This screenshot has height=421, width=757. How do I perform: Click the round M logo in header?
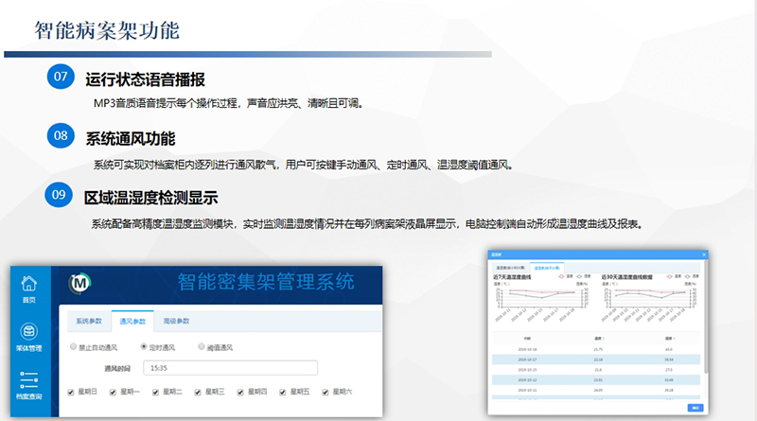point(79,282)
